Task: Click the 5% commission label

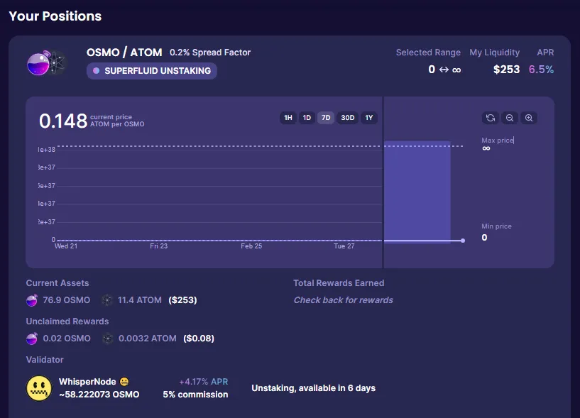Action: (195, 395)
